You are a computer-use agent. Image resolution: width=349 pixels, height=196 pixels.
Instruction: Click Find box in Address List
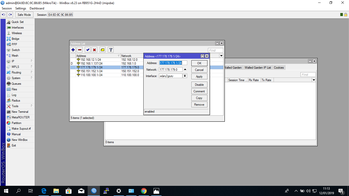click(x=216, y=50)
